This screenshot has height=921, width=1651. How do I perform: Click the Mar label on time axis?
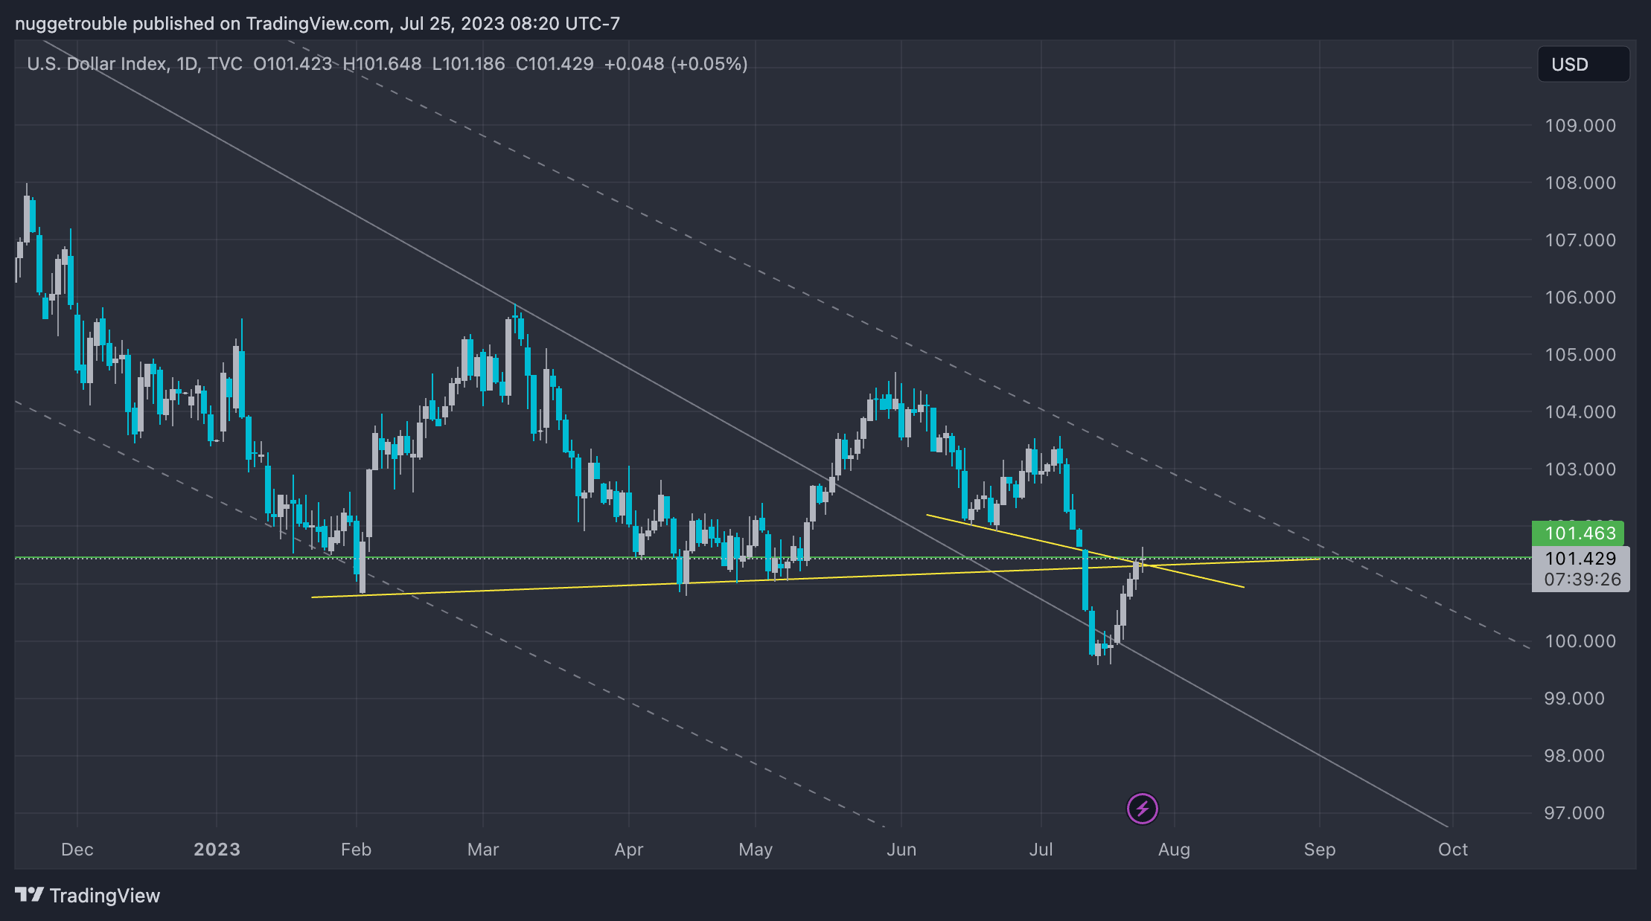click(x=483, y=850)
